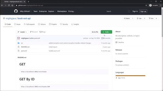
Task: Click the src folder icon
Action: pyautogui.click(x=19, y=43)
